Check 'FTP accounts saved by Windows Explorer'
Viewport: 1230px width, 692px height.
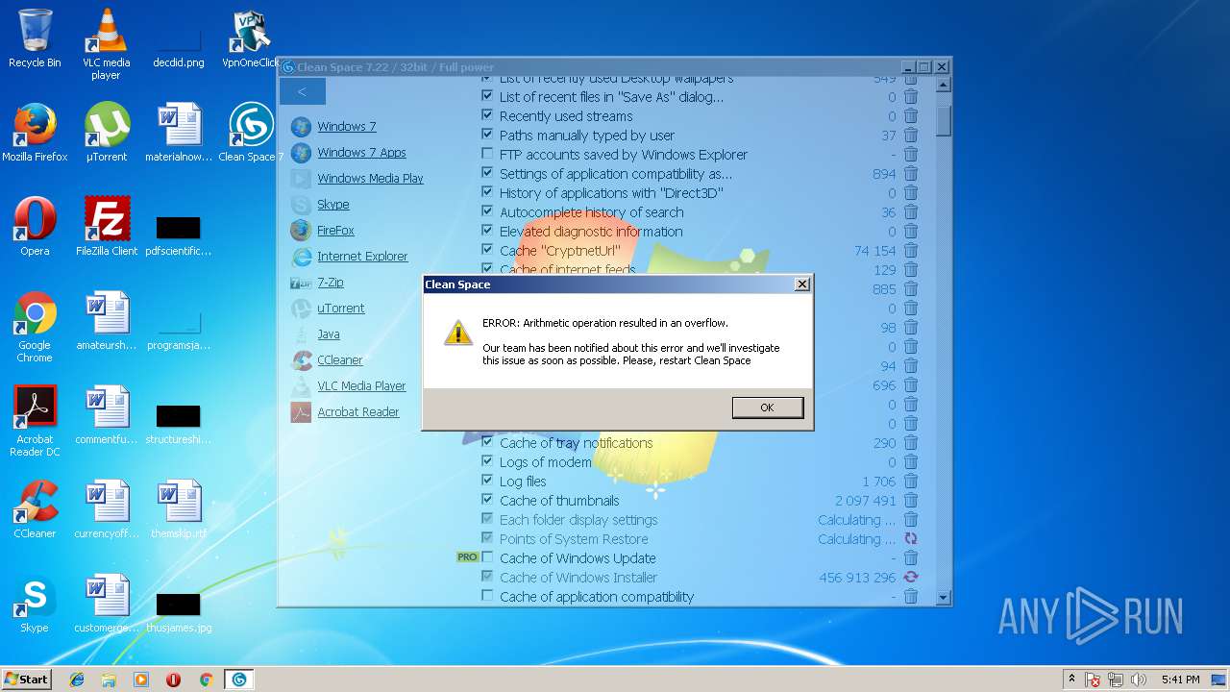(x=487, y=154)
